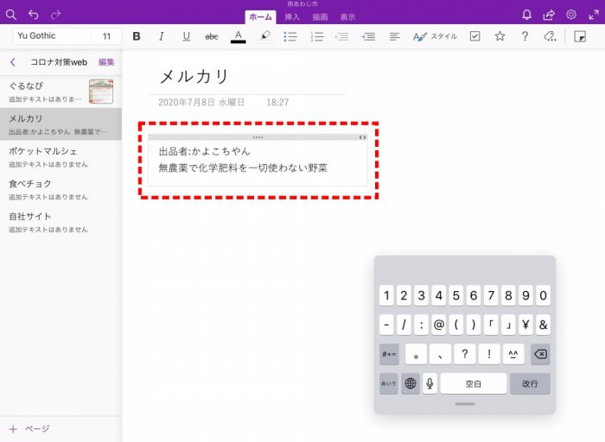Toggle bold formatting
The height and width of the screenshot is (442, 605).
(x=137, y=36)
